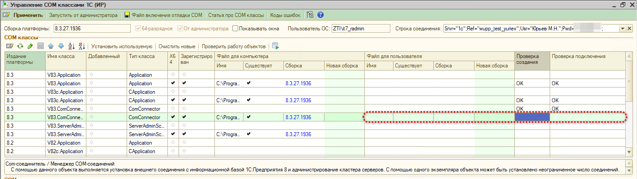The width and height of the screenshot is (637, 179).
Task: Click the structure tree icon beside Коды ошибок
Action: tap(310, 15)
